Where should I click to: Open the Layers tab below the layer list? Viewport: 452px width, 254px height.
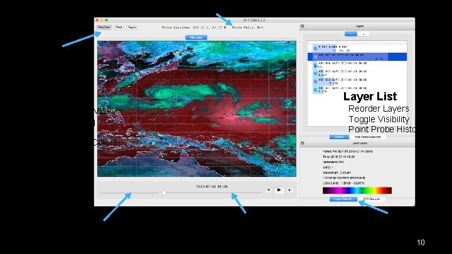tap(339, 137)
